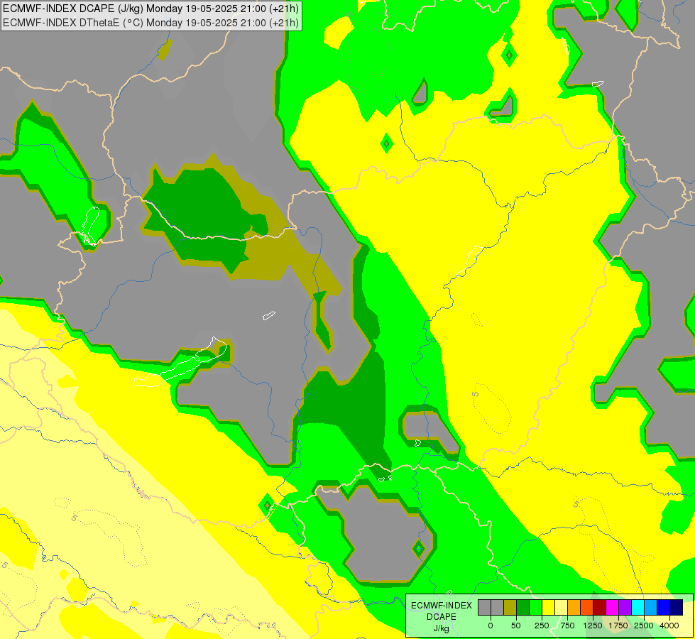The image size is (695, 639).
Task: Click the dark red legend swatch
Action: tap(600, 607)
